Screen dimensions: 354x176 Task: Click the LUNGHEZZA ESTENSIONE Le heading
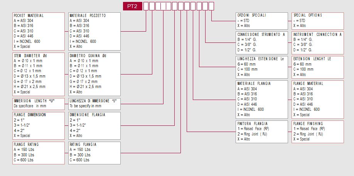point(260,59)
